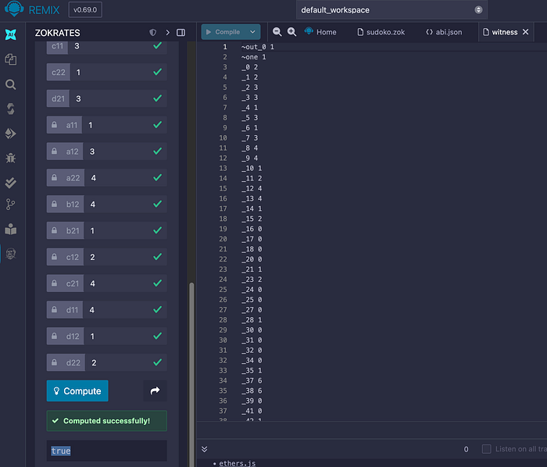Toggle the side panel layout icon

pyautogui.click(x=181, y=33)
